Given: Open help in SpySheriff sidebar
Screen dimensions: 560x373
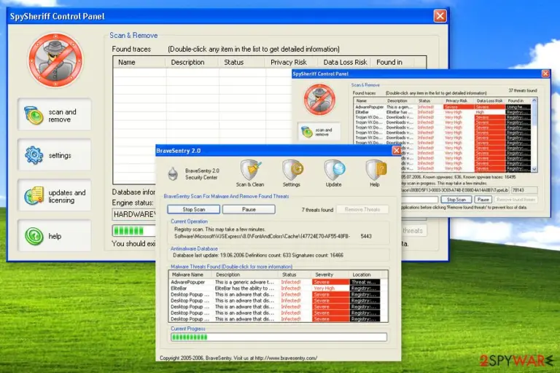Looking at the screenshot, I should (54, 236).
